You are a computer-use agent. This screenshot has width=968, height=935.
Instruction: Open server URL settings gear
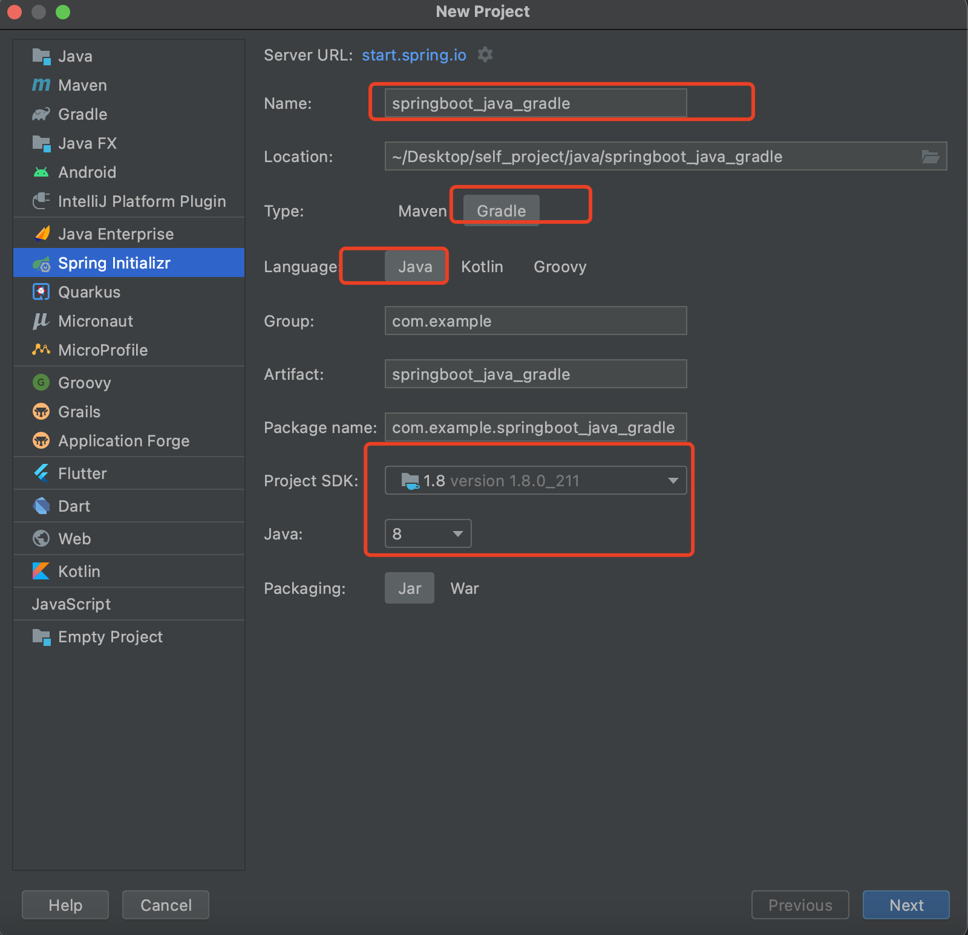pyautogui.click(x=485, y=54)
